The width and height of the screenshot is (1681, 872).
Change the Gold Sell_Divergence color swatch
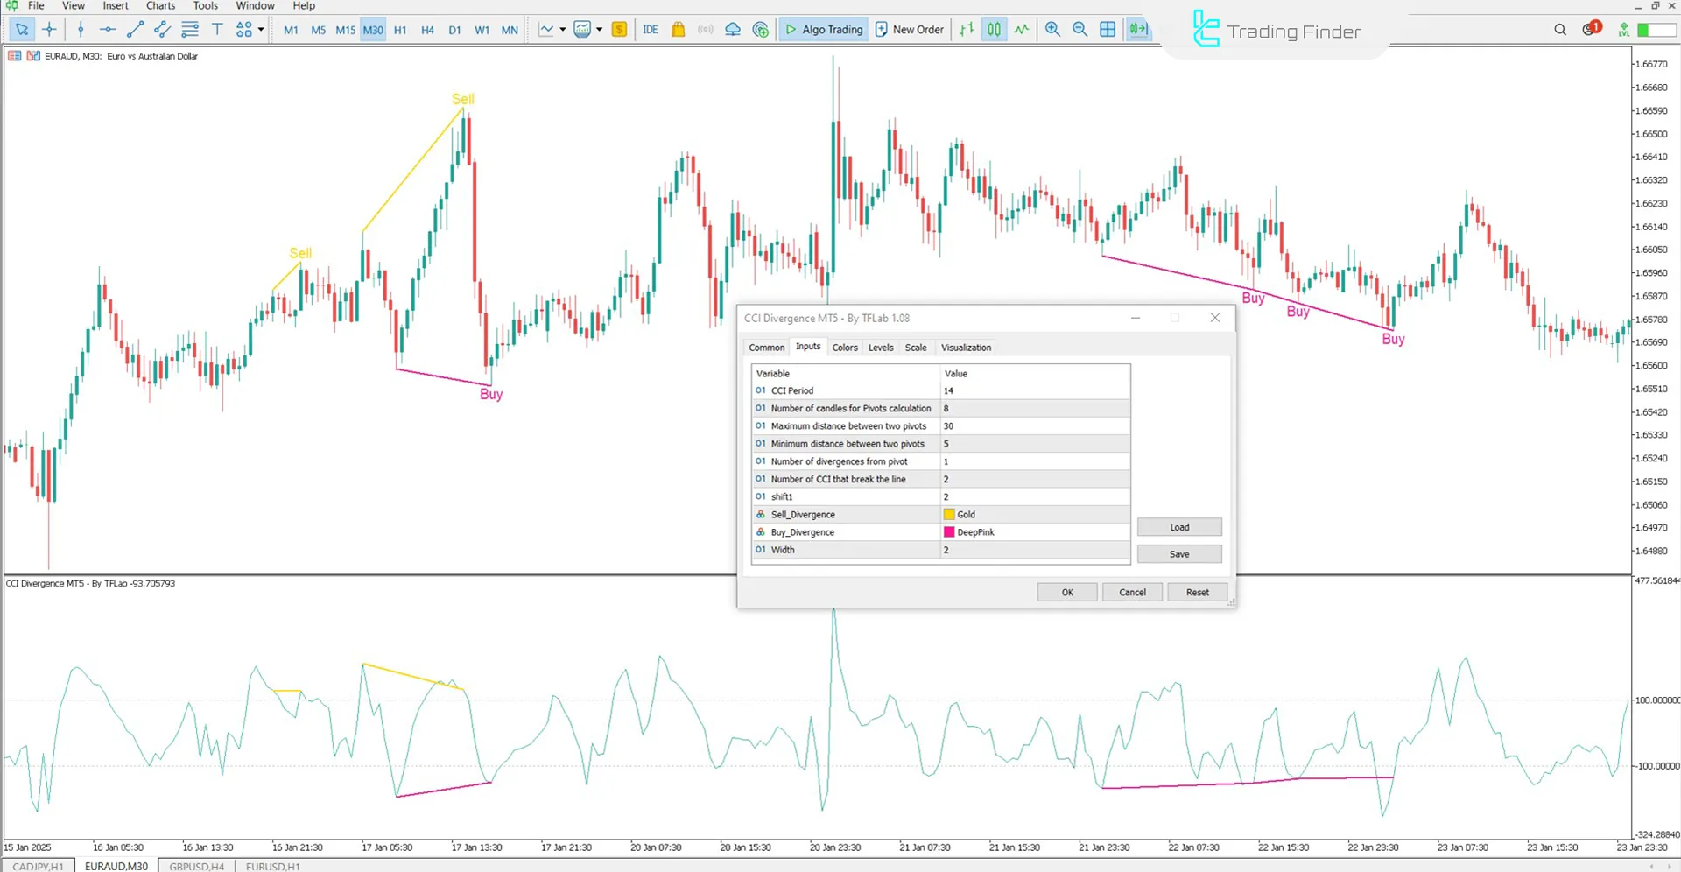(x=950, y=514)
